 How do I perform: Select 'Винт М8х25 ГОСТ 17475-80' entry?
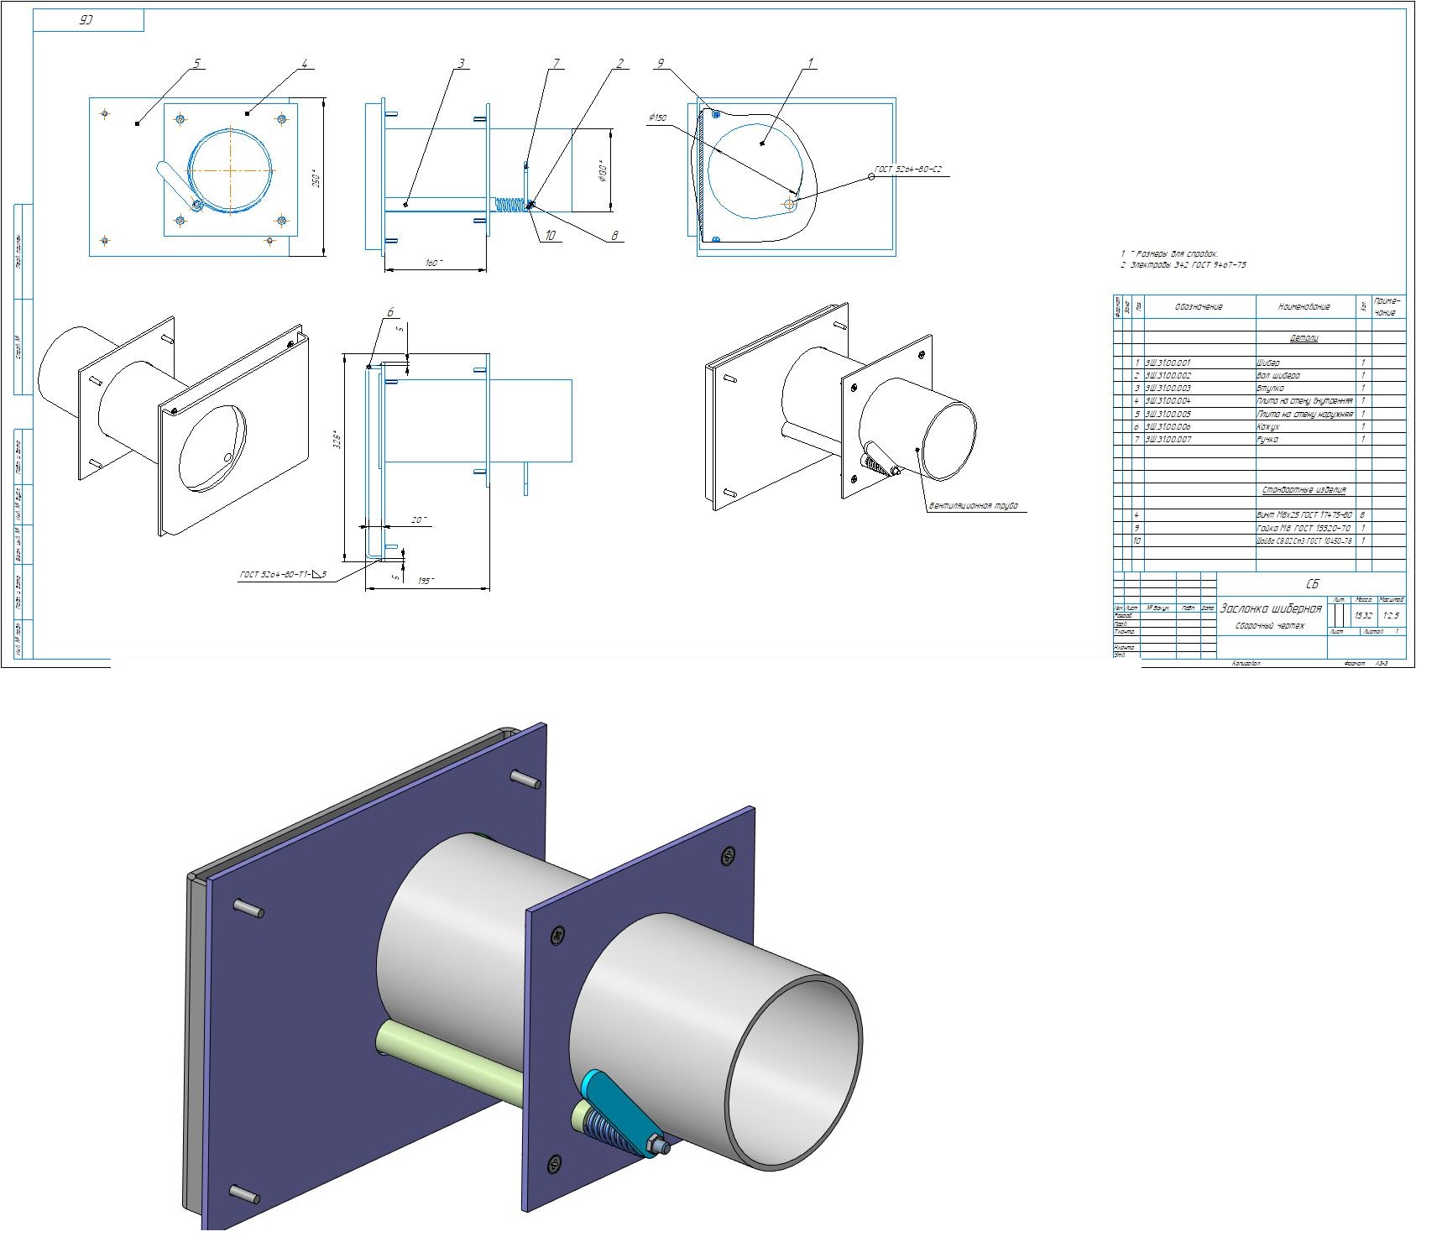pos(1304,515)
